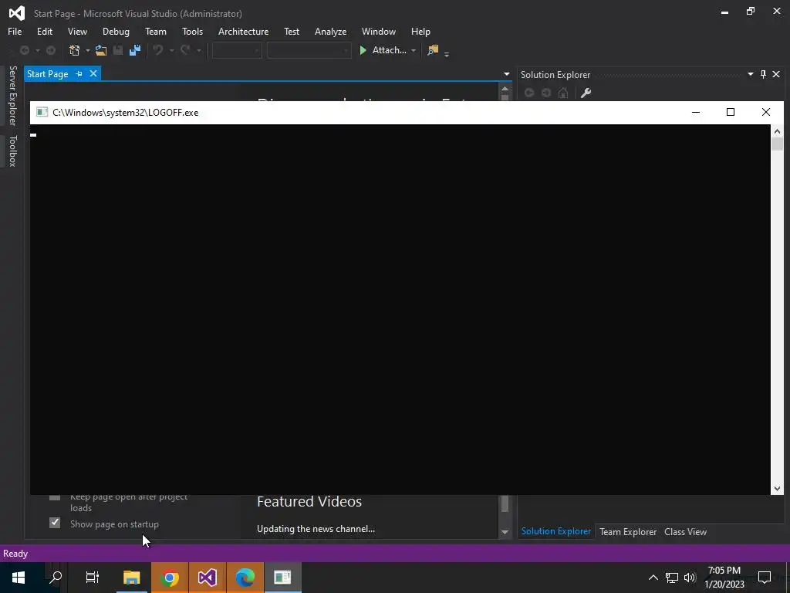The width and height of the screenshot is (790, 593).
Task: Click the Open File toolbar icon
Action: 101,50
